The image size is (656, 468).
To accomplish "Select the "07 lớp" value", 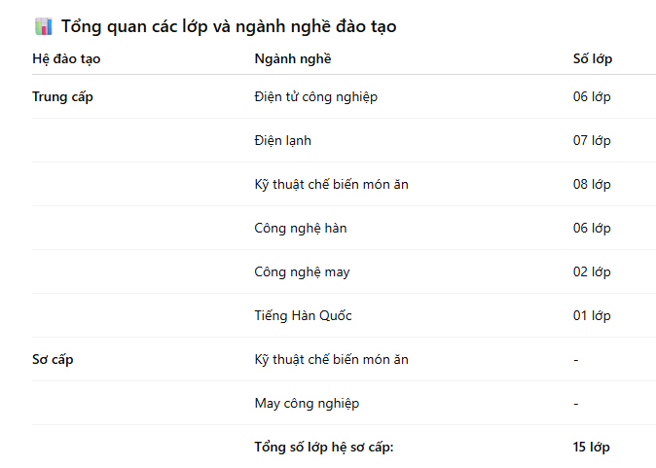I will tap(592, 141).
